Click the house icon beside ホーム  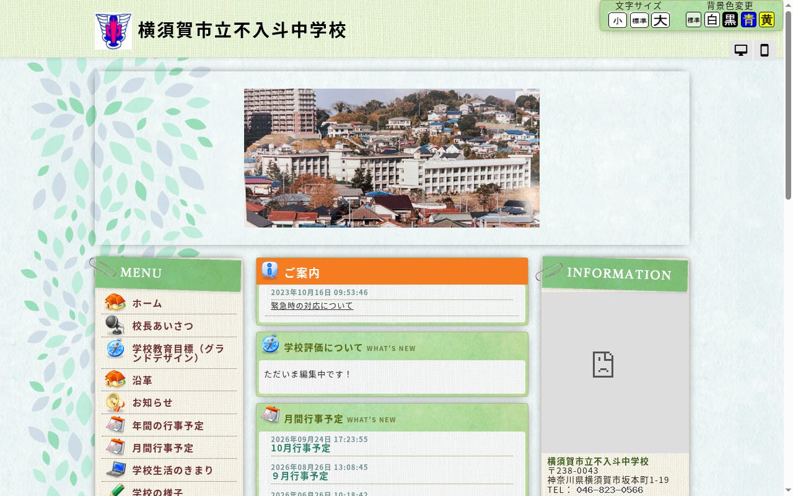pos(115,303)
